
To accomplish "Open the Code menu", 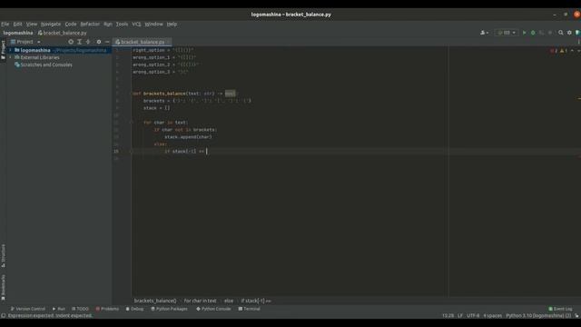I will (x=71, y=25).
